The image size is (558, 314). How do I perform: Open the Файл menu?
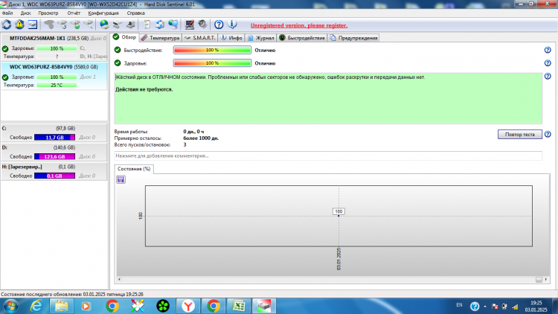(x=7, y=13)
